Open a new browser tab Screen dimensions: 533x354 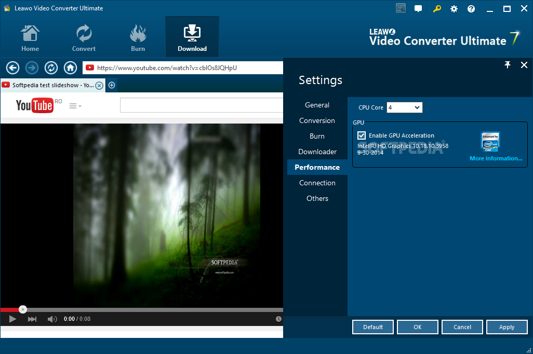112,85
